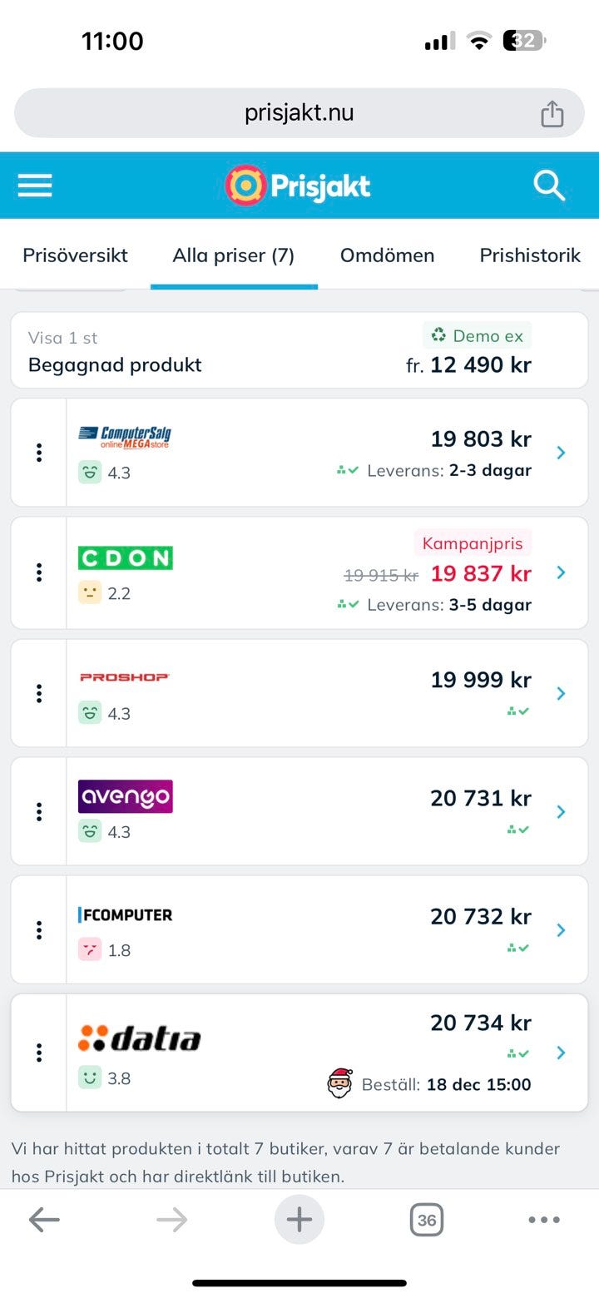The image size is (599, 1298).
Task: Expand the ComputerSalg offer chevron
Action: coord(561,453)
